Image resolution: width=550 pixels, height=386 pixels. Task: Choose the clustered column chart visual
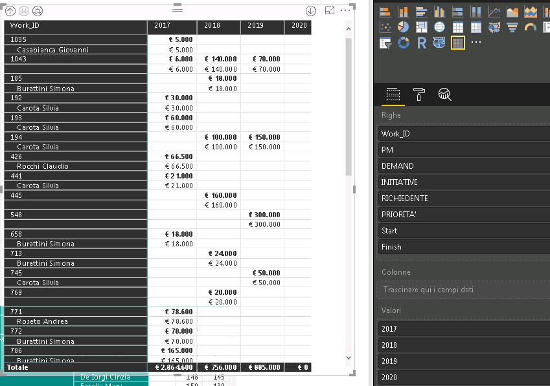click(439, 12)
